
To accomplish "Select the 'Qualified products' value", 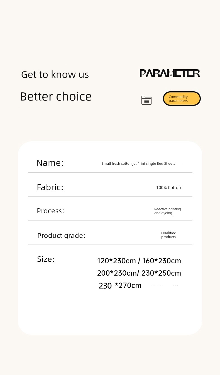I will [168, 235].
